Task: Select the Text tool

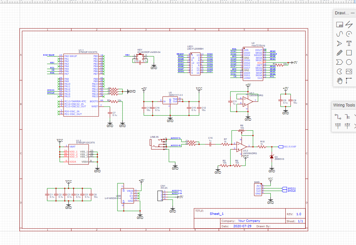Action: pos(349,44)
